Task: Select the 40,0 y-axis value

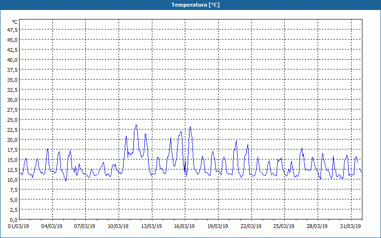Action: click(x=12, y=60)
